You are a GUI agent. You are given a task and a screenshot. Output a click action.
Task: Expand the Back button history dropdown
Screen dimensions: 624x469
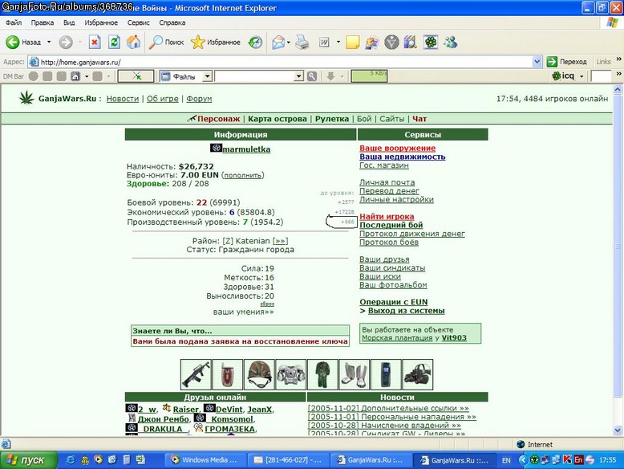point(49,42)
